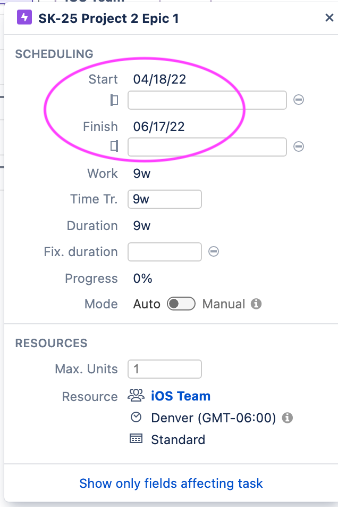This screenshot has height=507, width=338.
Task: Click Show only fields affecting task
Action: point(170,483)
